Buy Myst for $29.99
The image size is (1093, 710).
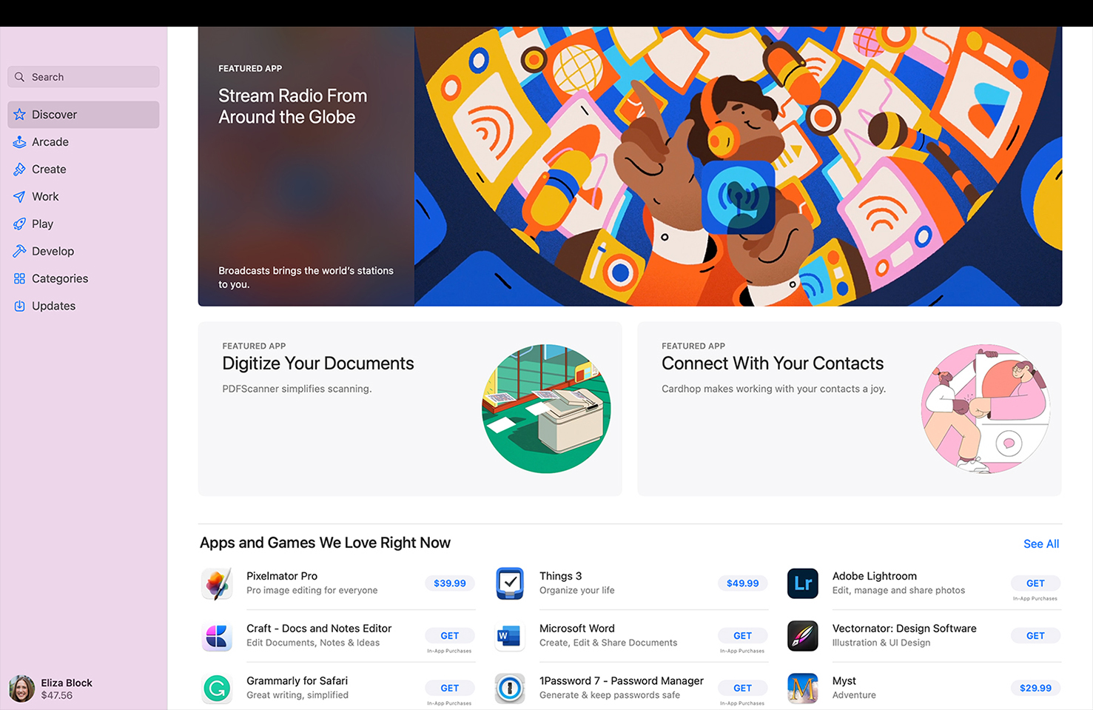point(1035,689)
